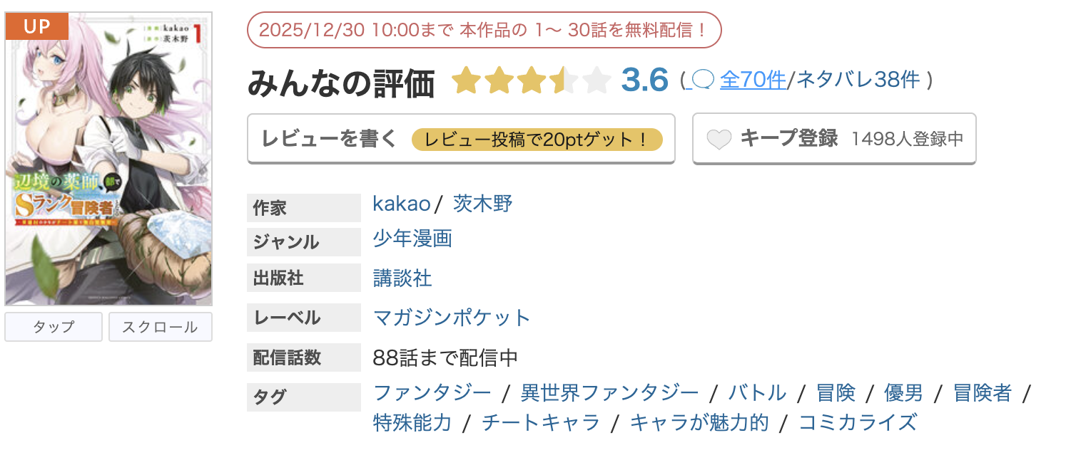Click the speech bubble review icon
Screen dimensions: 1076x460
[x=703, y=80]
